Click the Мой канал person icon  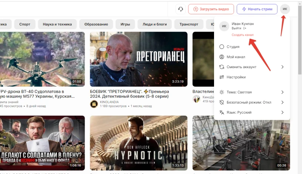[222, 57]
